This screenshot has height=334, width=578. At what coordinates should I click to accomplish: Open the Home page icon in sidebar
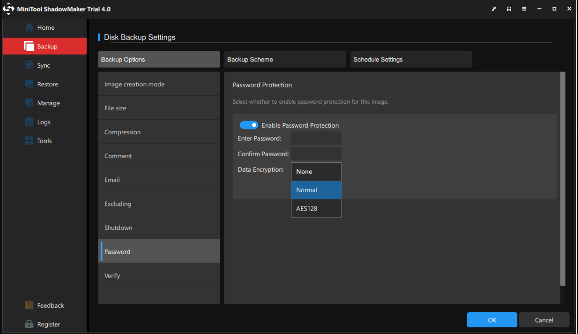[29, 28]
